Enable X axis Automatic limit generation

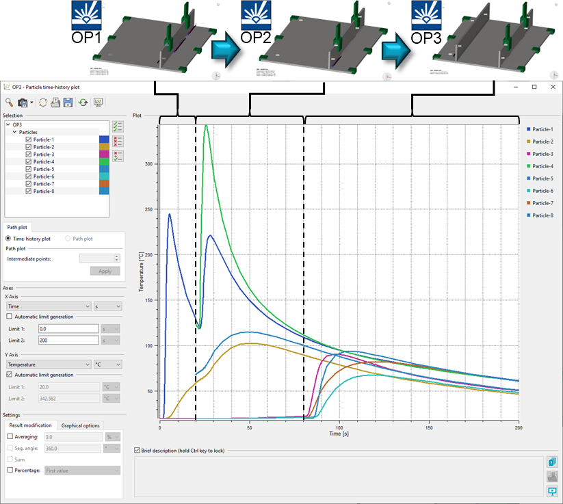point(10,316)
